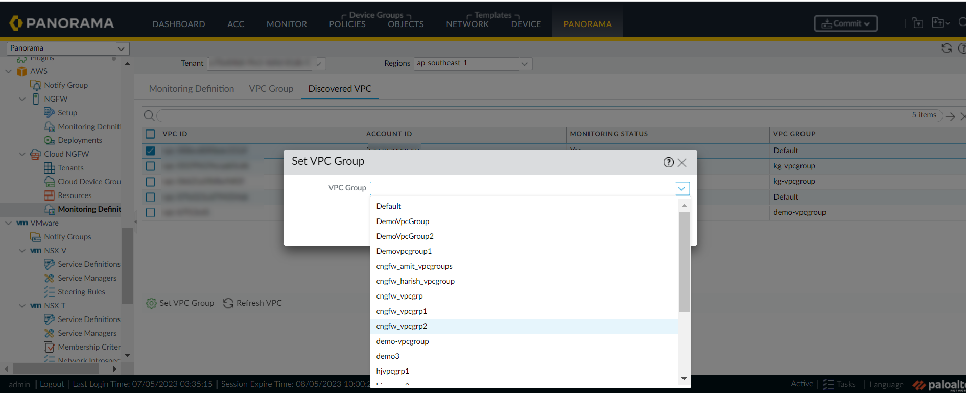Open Deployments under NGFW
This screenshot has height=394, width=966.
point(80,140)
